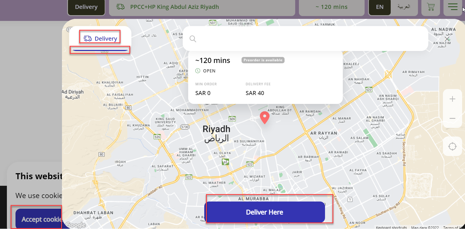
Task: Zoom out the map with minus
Action: (x=452, y=118)
